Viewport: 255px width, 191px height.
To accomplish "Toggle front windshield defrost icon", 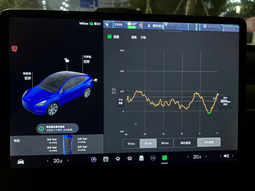I will 118,159.
